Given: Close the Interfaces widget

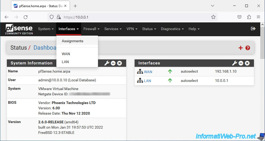Looking at the screenshot, I should tap(247, 63).
